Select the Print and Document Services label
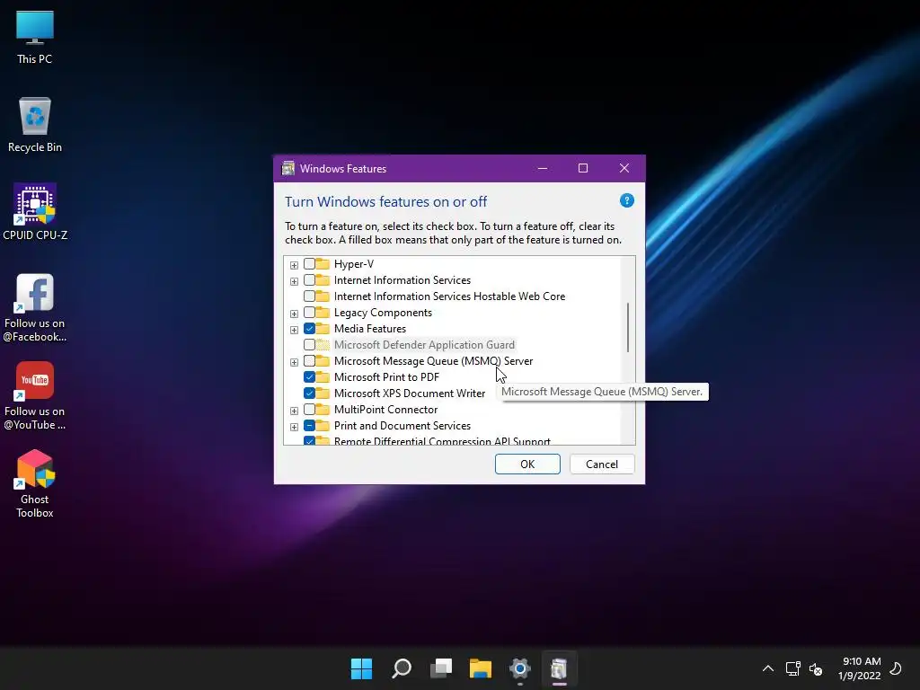Screen dimensions: 920x690 click(402, 425)
